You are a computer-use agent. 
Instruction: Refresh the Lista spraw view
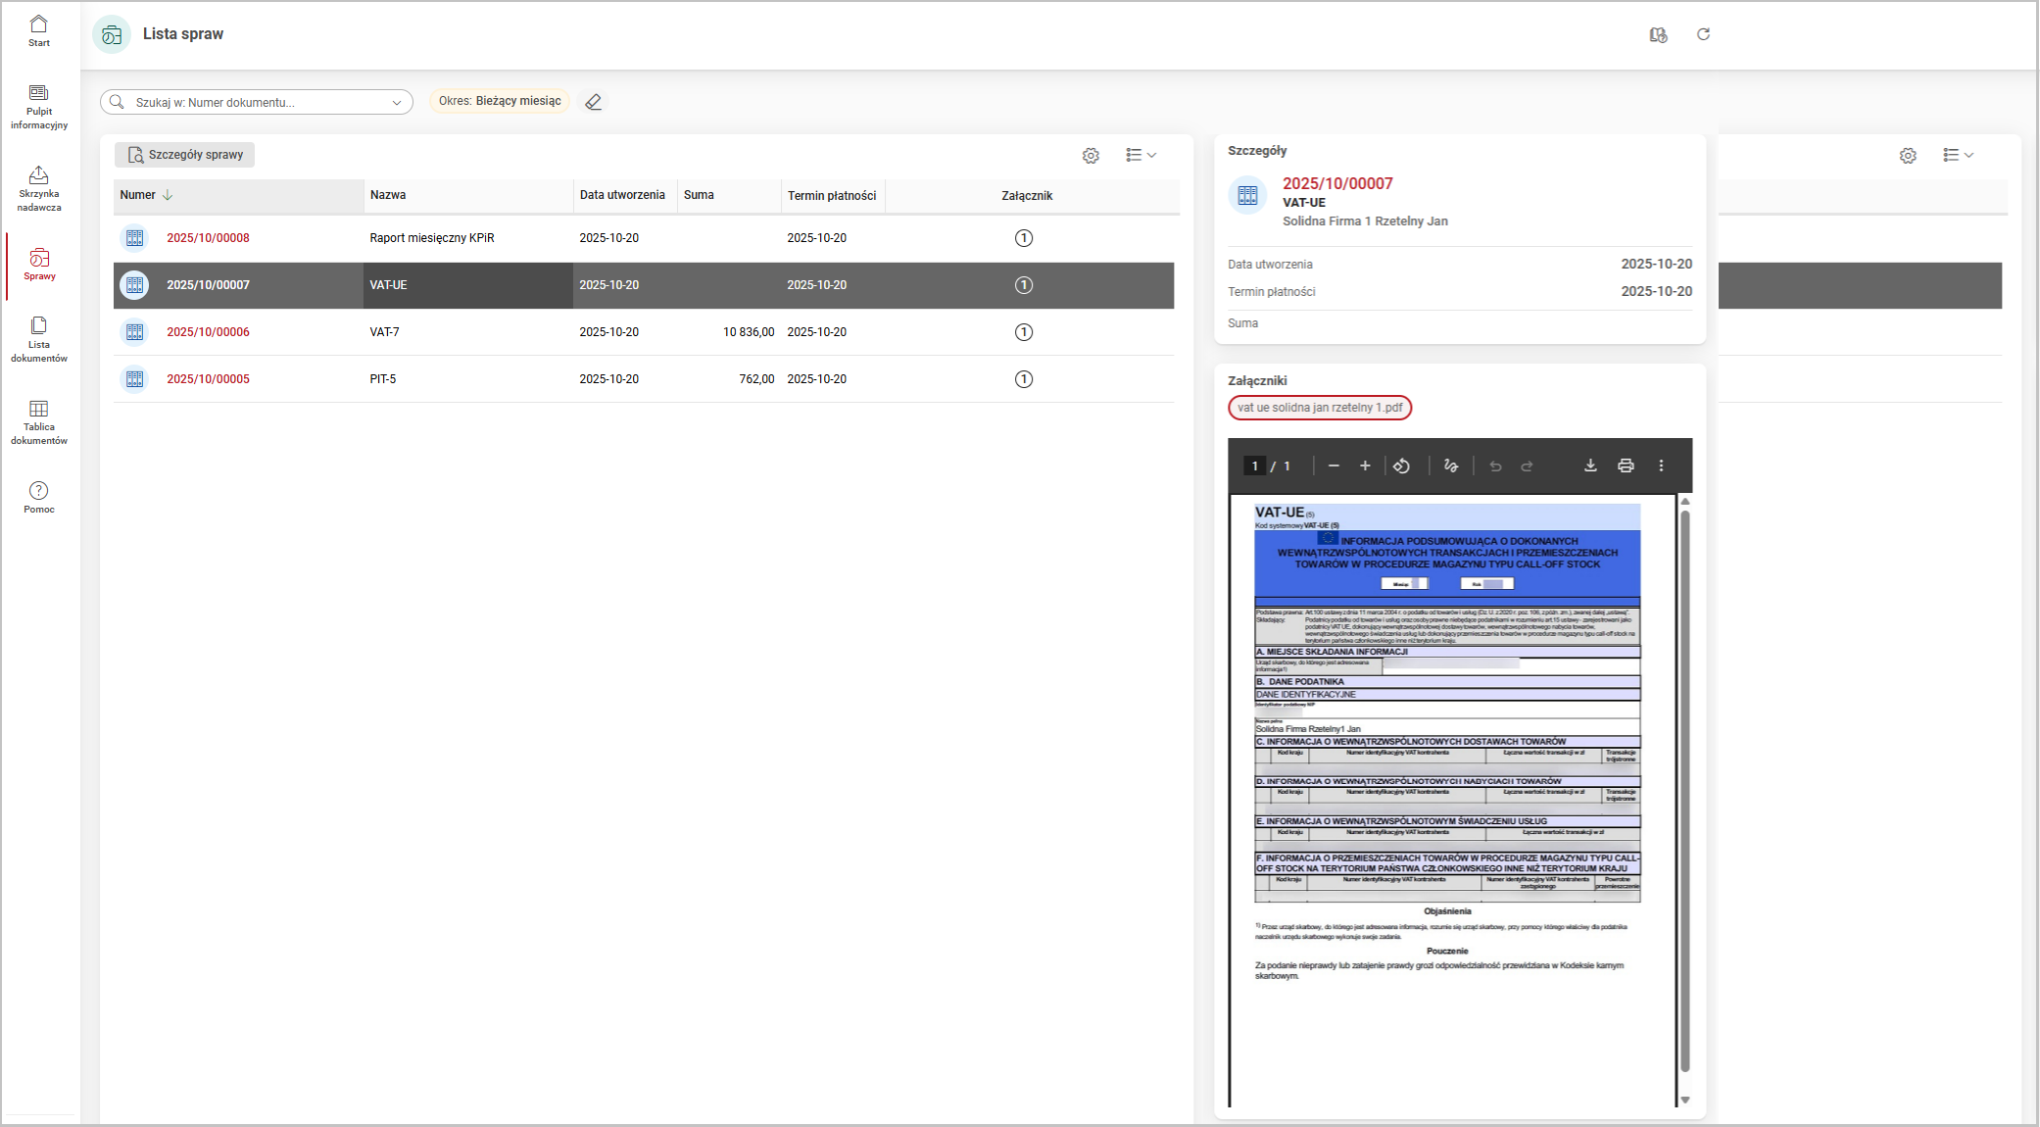tap(1703, 34)
